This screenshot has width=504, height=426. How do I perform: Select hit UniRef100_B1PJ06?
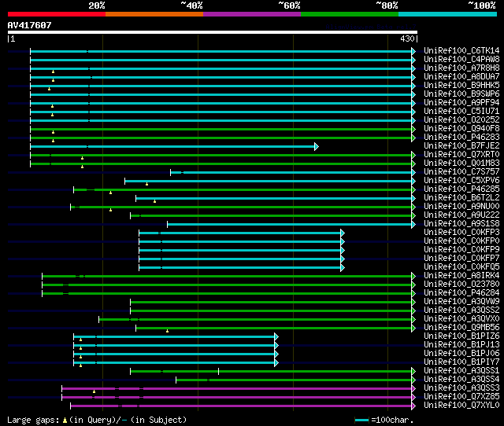point(461,354)
